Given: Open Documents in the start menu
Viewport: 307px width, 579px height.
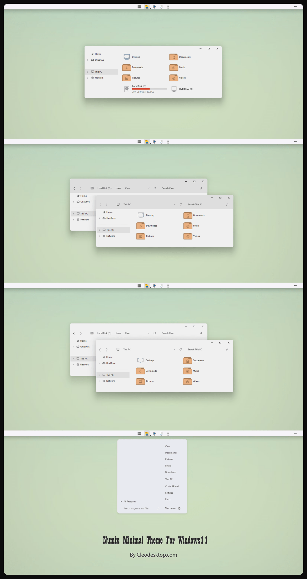Looking at the screenshot, I should 171,453.
